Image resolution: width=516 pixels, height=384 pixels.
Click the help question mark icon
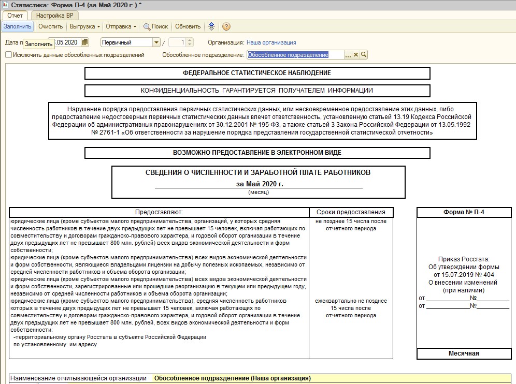226,26
